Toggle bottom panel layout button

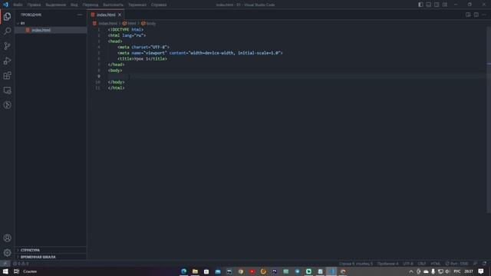tap(428, 5)
